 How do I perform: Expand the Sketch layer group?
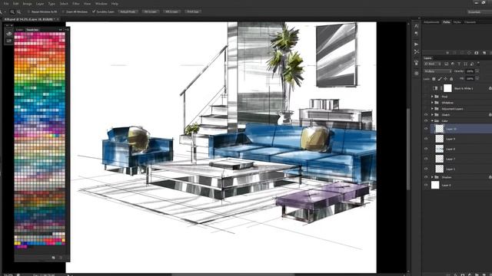coord(432,115)
